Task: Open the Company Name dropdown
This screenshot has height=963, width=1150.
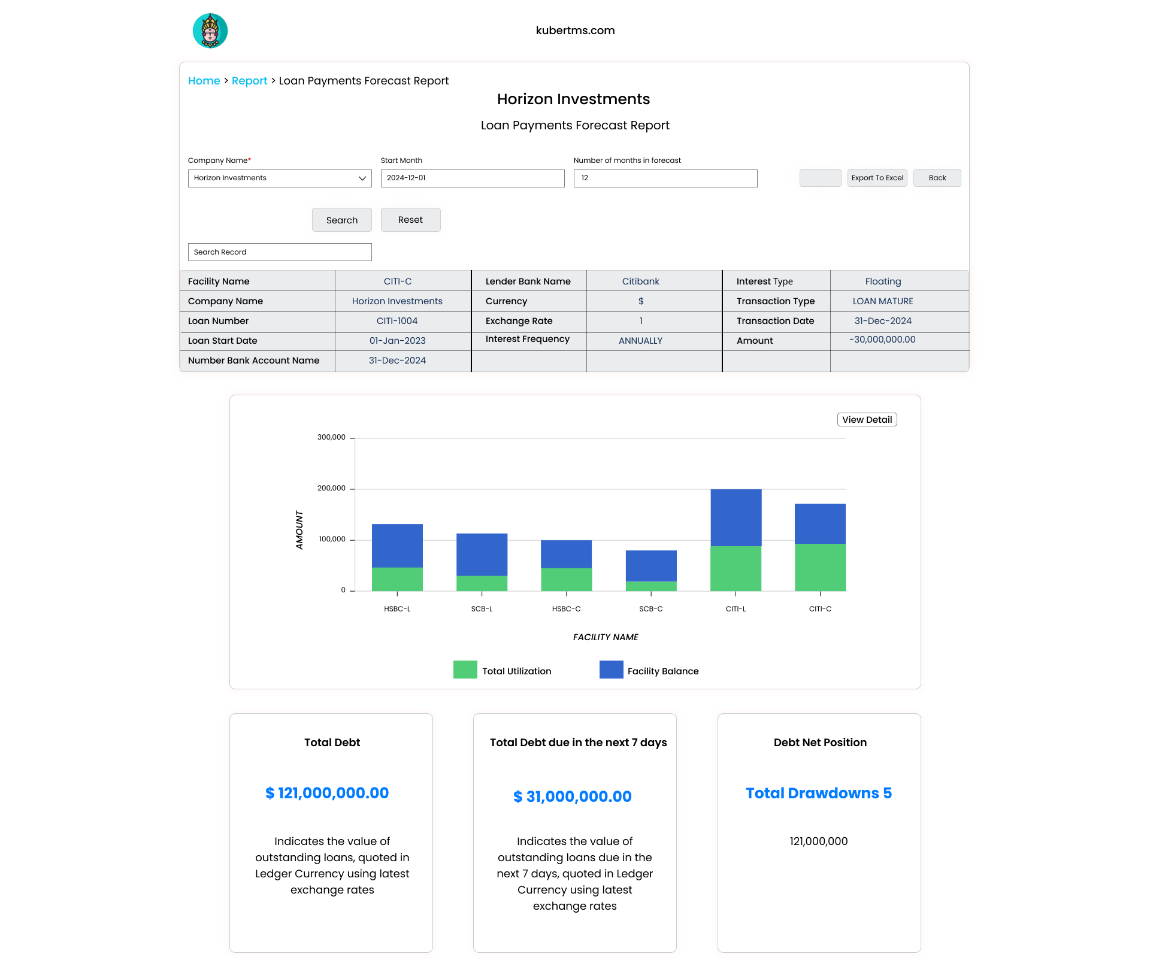Action: 279,178
